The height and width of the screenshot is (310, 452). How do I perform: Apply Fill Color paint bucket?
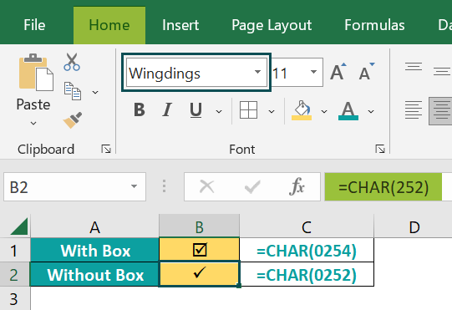tap(302, 109)
